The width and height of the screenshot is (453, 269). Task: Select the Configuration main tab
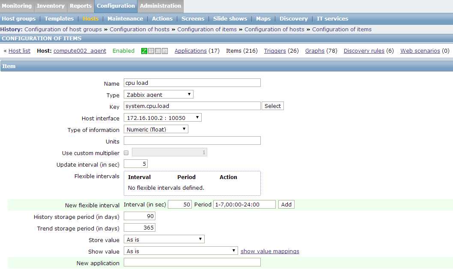116,6
